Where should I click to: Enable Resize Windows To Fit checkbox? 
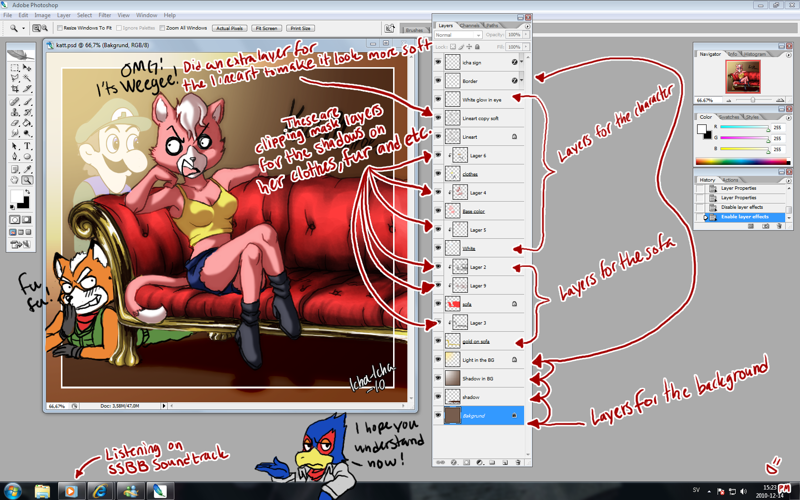tap(60, 28)
